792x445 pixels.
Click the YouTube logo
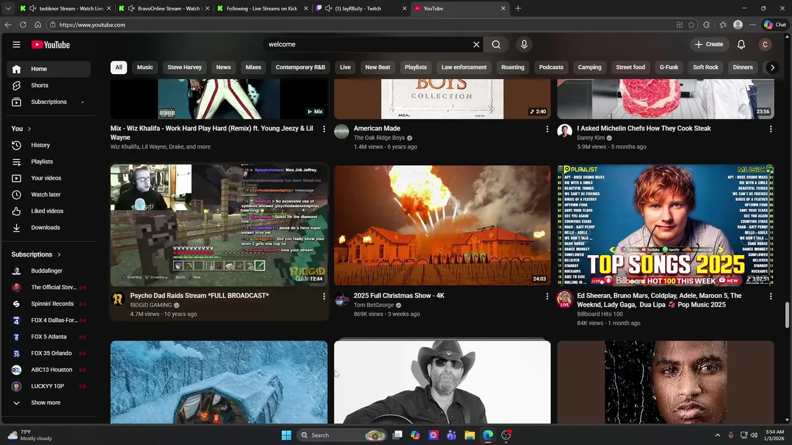tap(51, 44)
